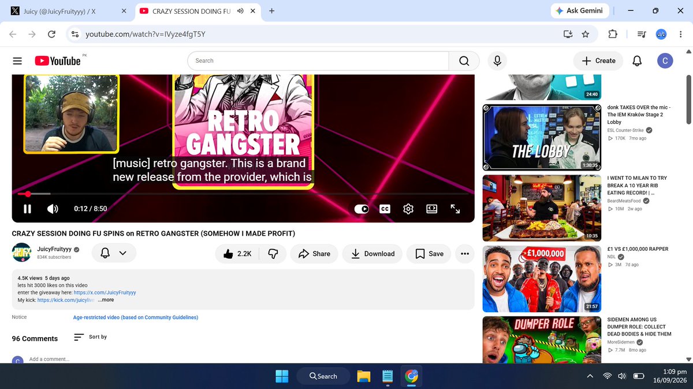Download the video
Image resolution: width=693 pixels, height=389 pixels.
click(x=372, y=254)
